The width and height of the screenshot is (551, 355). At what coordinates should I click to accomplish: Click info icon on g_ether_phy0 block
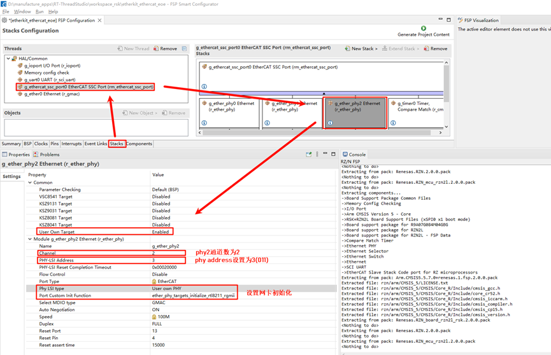pos(204,123)
